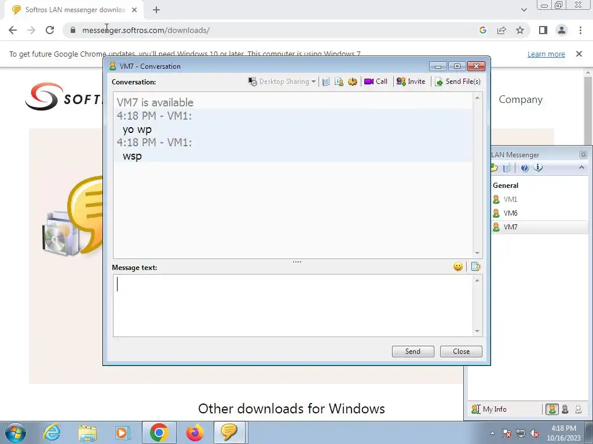This screenshot has width=593, height=444.
Task: Click the conversation splitter dots handle
Action: (297, 262)
